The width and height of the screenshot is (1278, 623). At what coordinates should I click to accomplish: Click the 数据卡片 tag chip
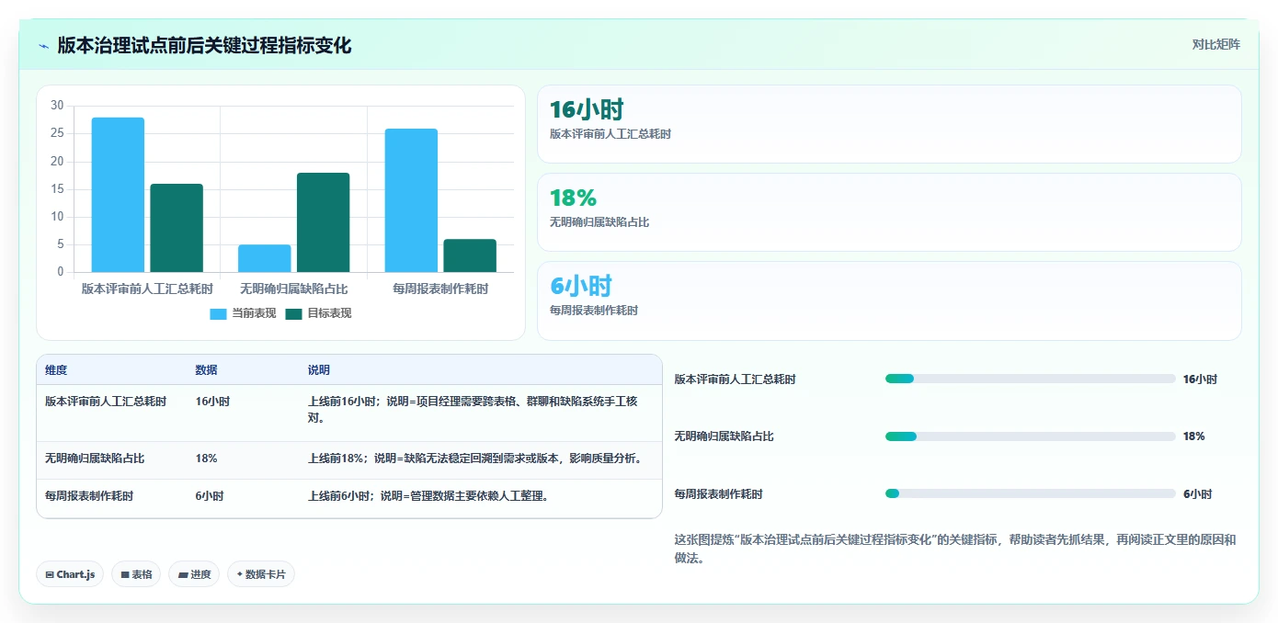(261, 574)
